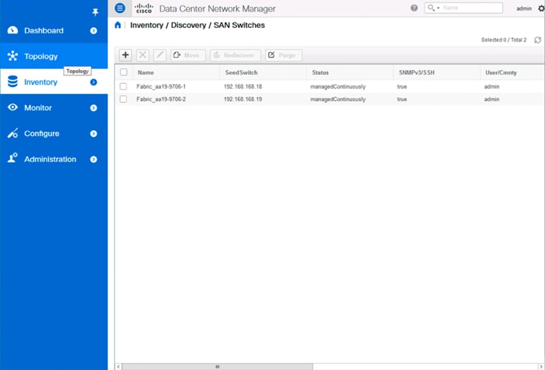The width and height of the screenshot is (545, 370).
Task: Open the Administration menu item
Action: point(54,159)
